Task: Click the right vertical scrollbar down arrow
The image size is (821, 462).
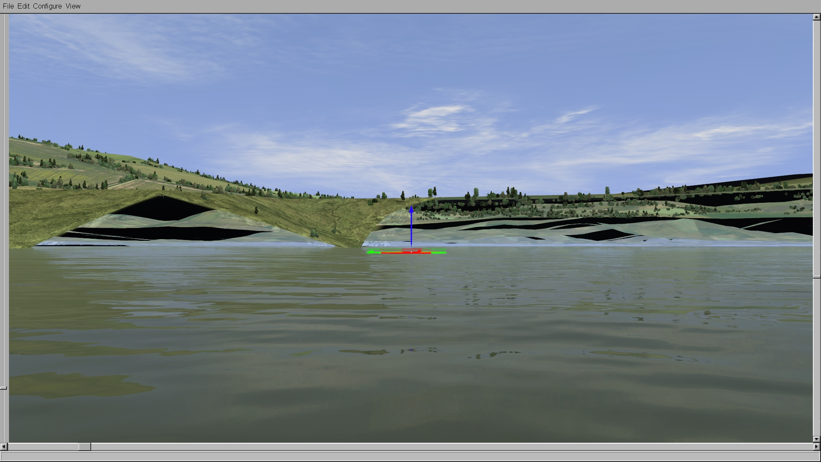Action: (816, 439)
